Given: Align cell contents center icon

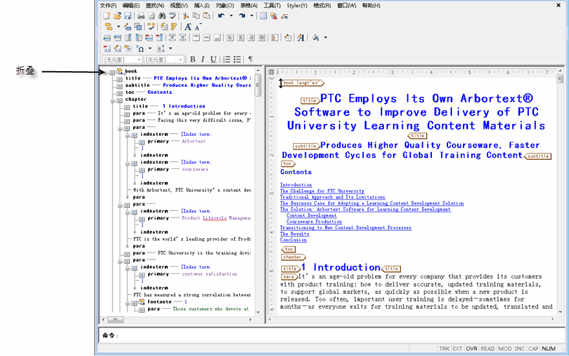Looking at the screenshot, I should pos(241,38).
